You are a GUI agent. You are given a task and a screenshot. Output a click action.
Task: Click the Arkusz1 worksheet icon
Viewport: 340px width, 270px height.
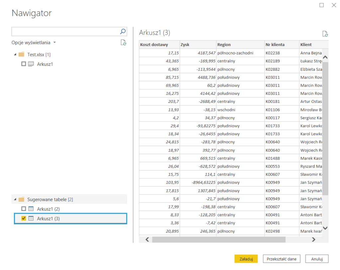[31, 64]
